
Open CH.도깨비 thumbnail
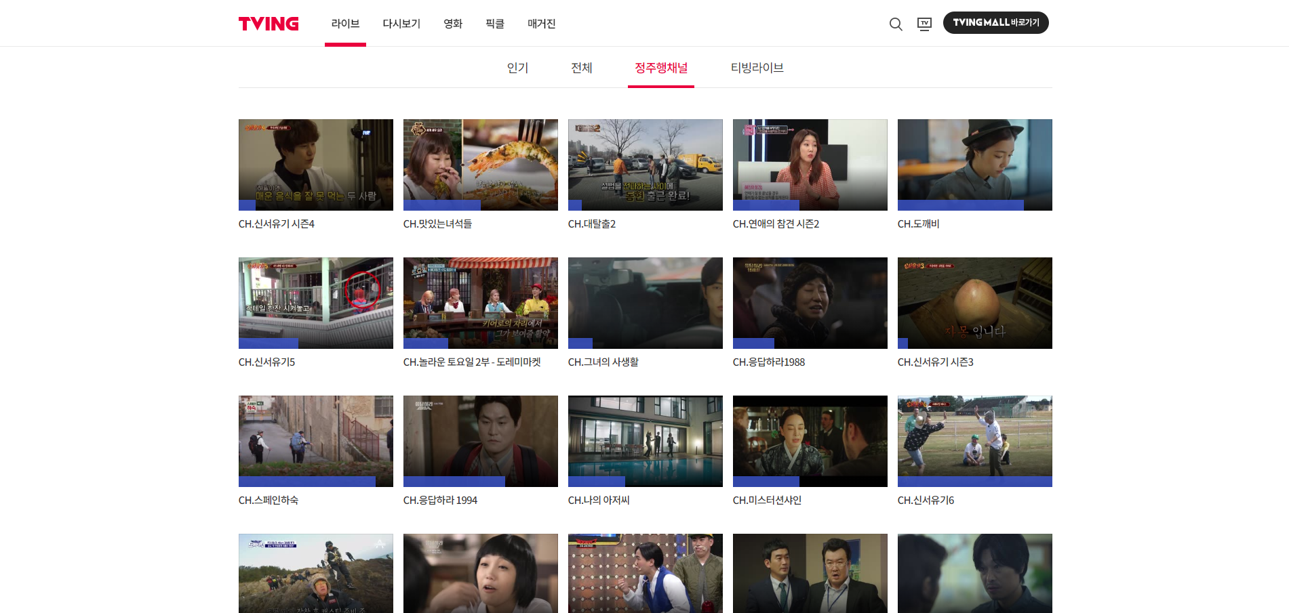(975, 165)
